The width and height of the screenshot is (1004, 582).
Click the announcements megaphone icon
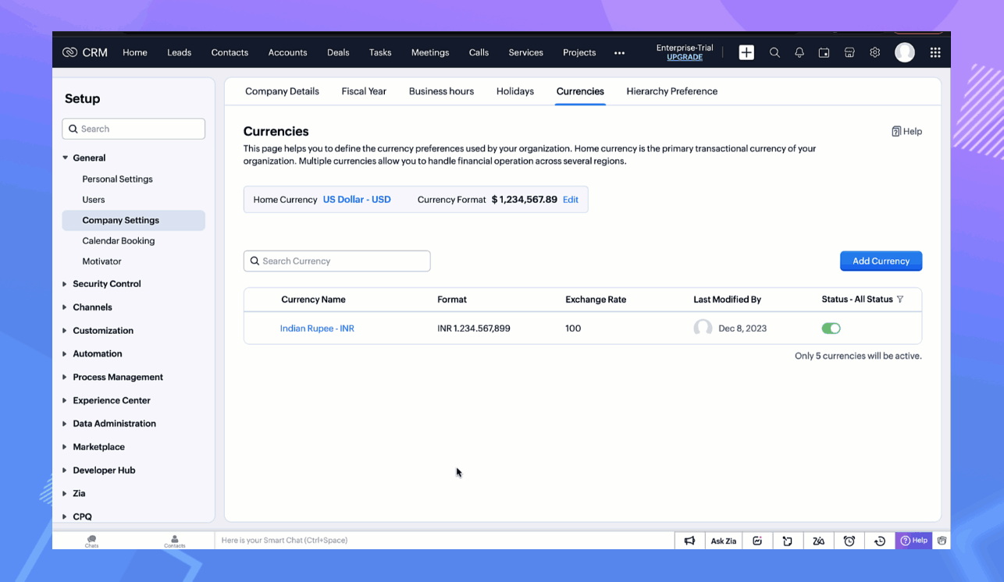click(x=689, y=541)
